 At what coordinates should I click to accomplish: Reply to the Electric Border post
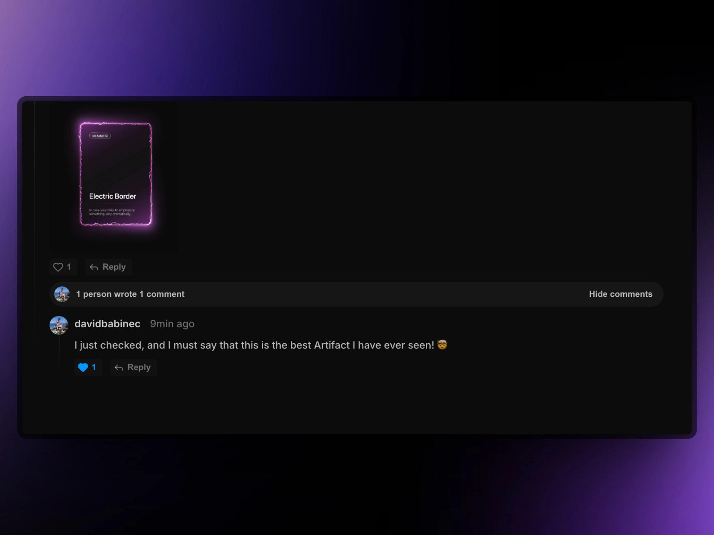tap(109, 267)
